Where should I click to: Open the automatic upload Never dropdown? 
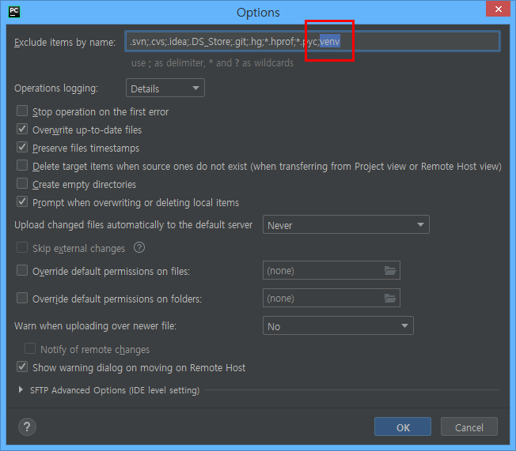pos(346,224)
